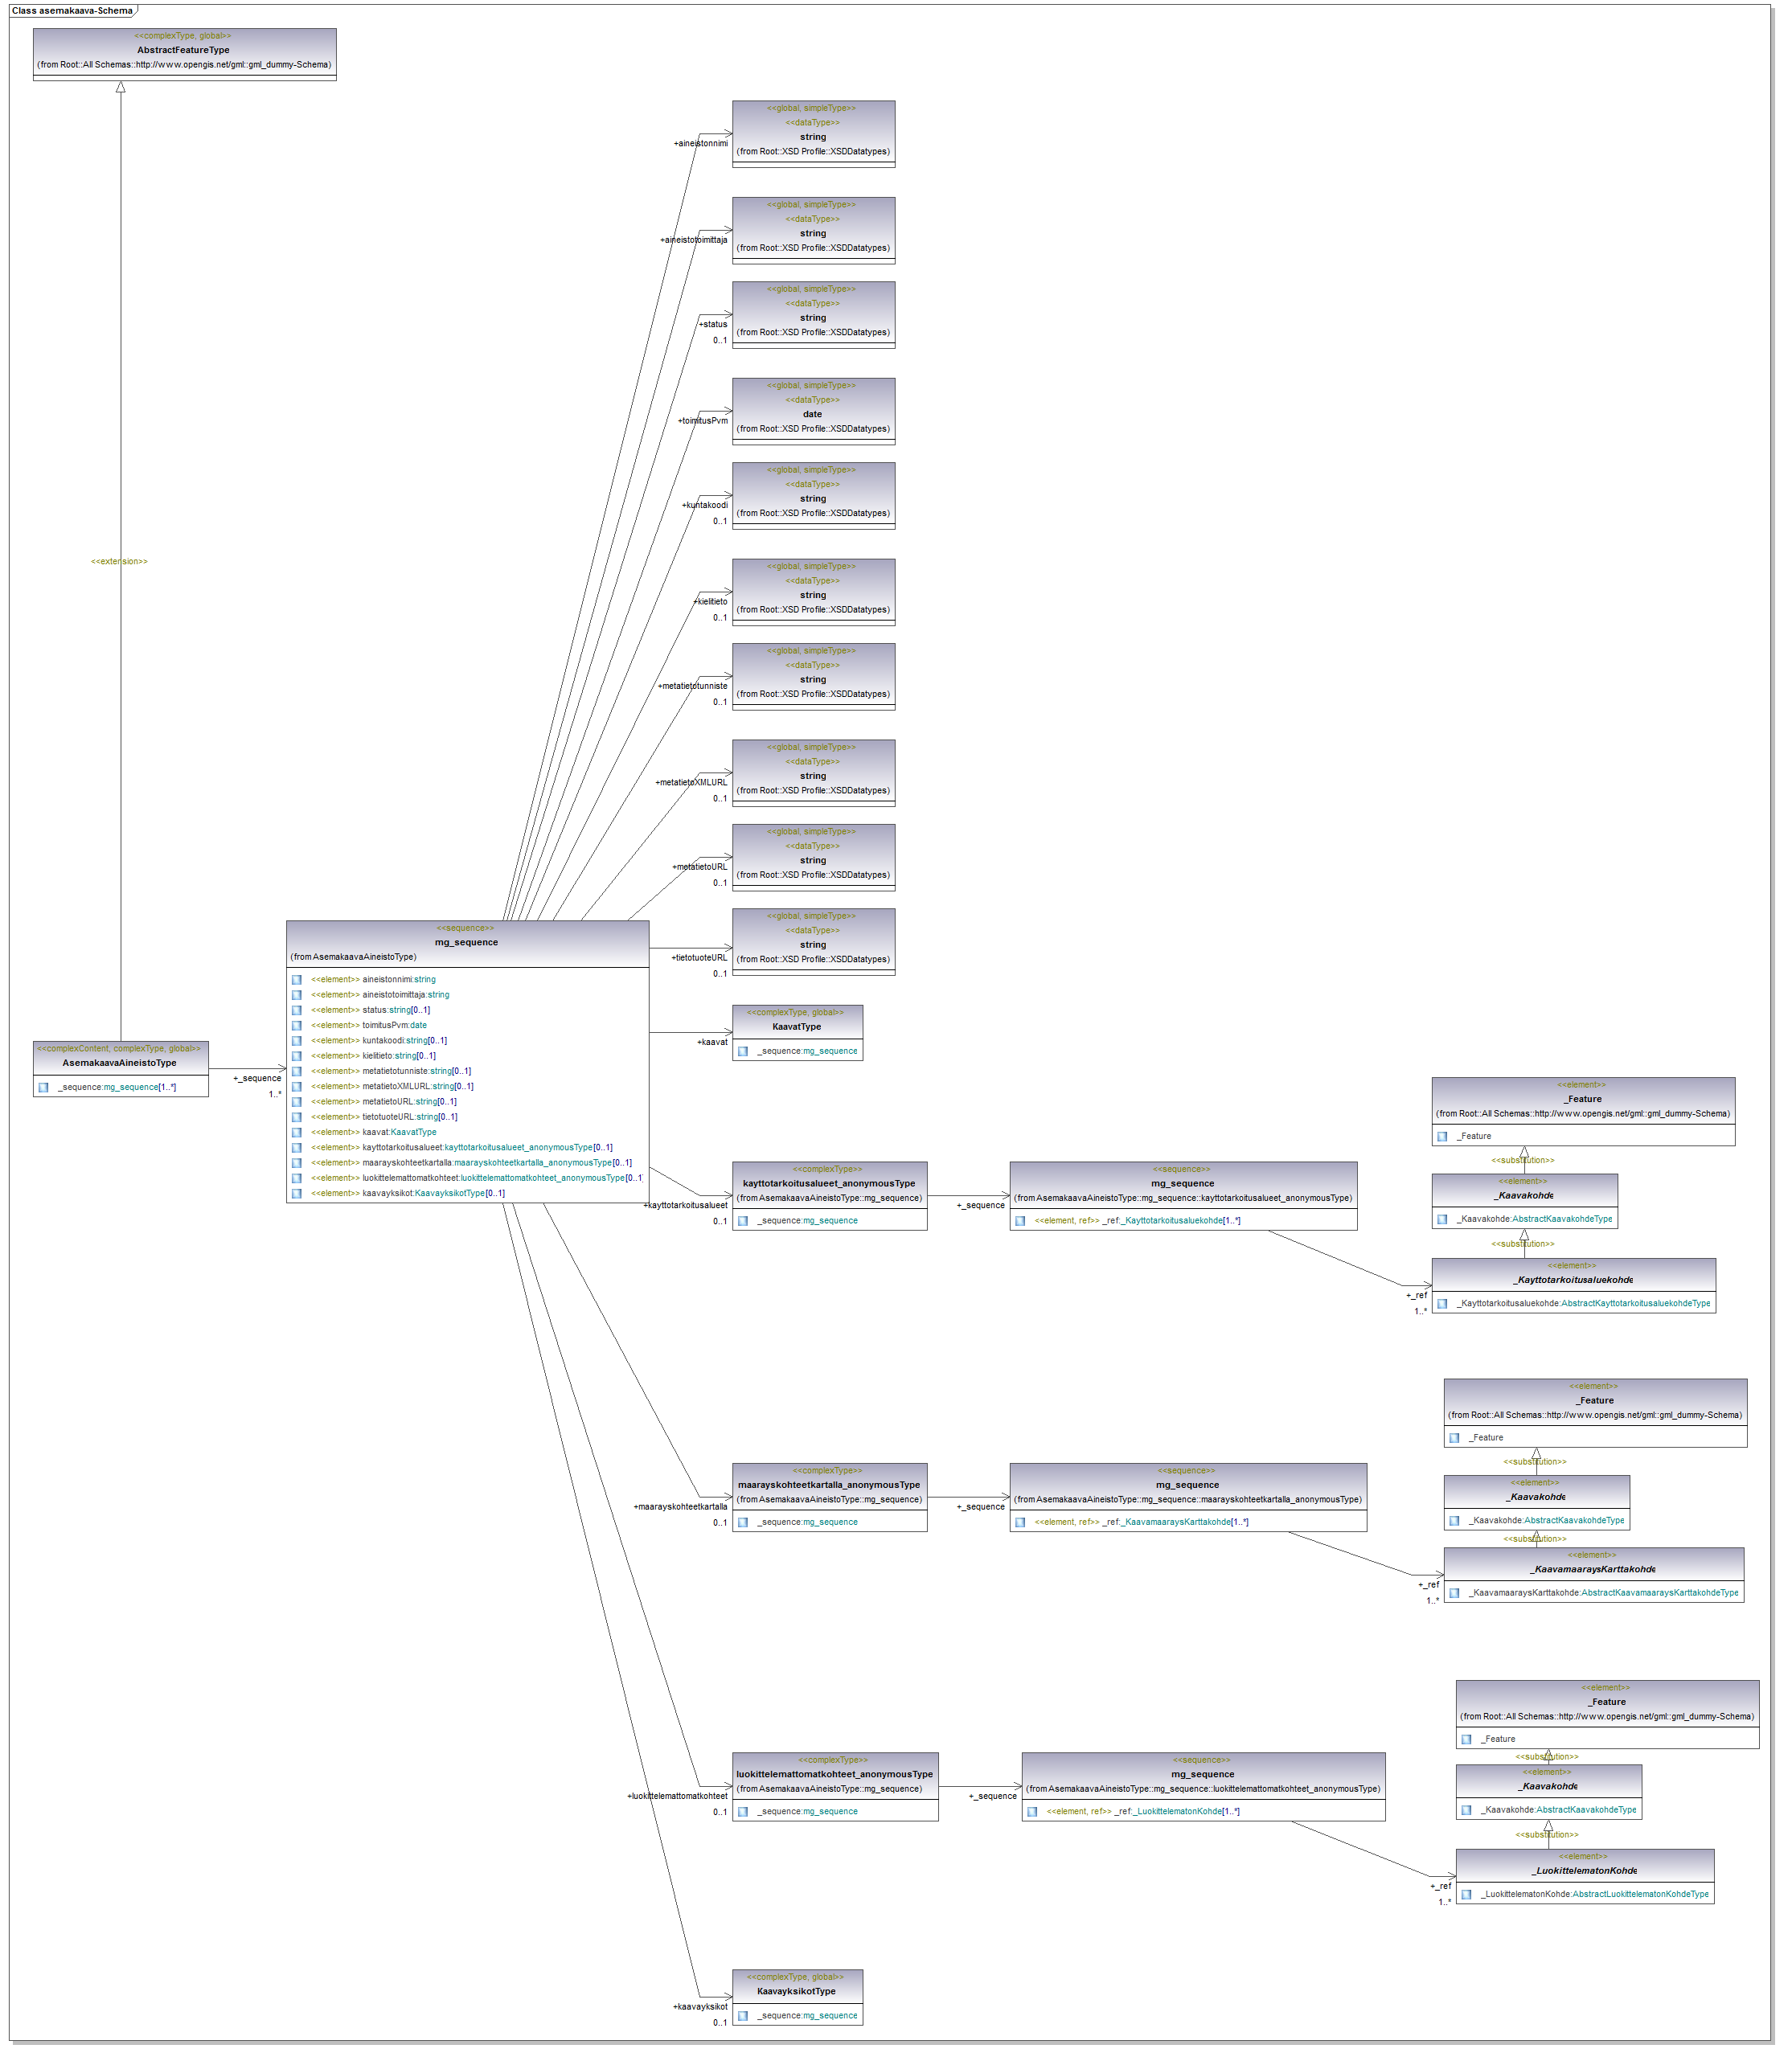Click the +luokittelemattomatkohteet association label

(678, 1797)
